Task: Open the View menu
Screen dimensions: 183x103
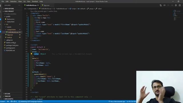Action: point(20,1)
